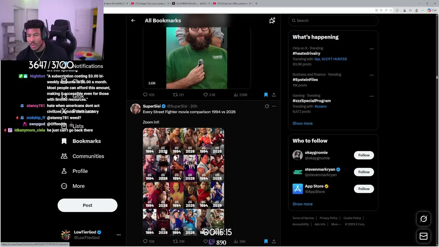Go back using the arrow beside All Bookmarks
The width and height of the screenshot is (439, 247).
(133, 21)
